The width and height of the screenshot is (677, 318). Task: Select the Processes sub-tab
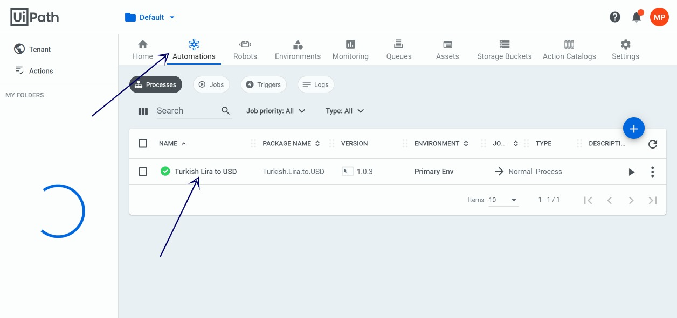[x=156, y=84]
